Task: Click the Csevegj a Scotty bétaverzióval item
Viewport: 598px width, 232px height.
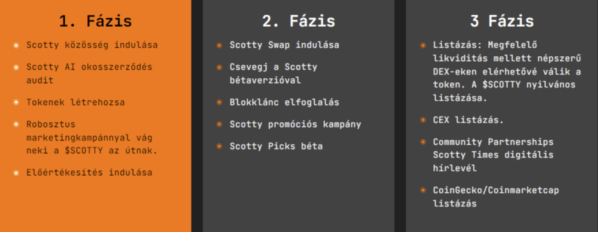Action: [x=273, y=74]
